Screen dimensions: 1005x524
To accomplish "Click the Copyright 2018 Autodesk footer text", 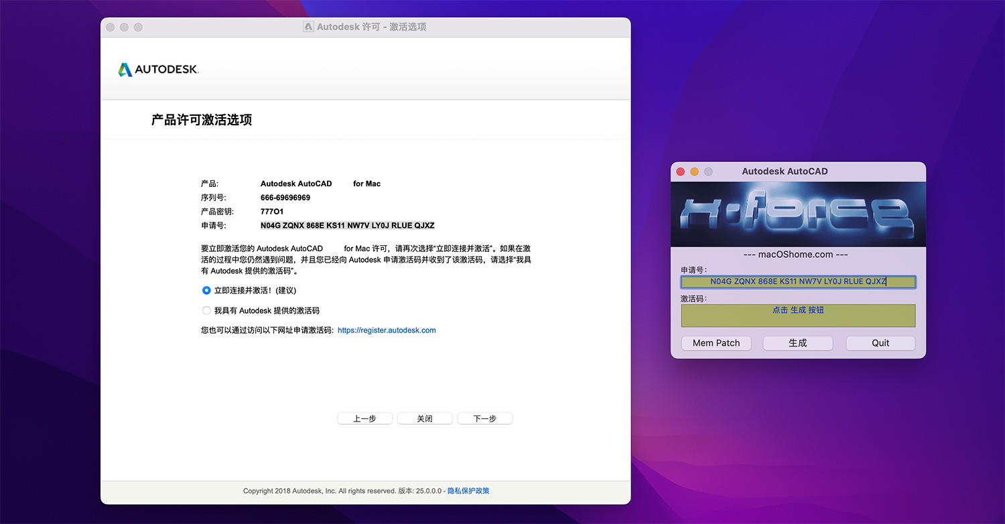I will click(x=319, y=491).
